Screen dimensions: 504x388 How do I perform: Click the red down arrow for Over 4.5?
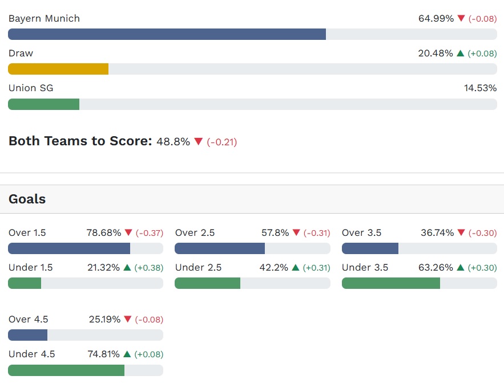(x=128, y=320)
